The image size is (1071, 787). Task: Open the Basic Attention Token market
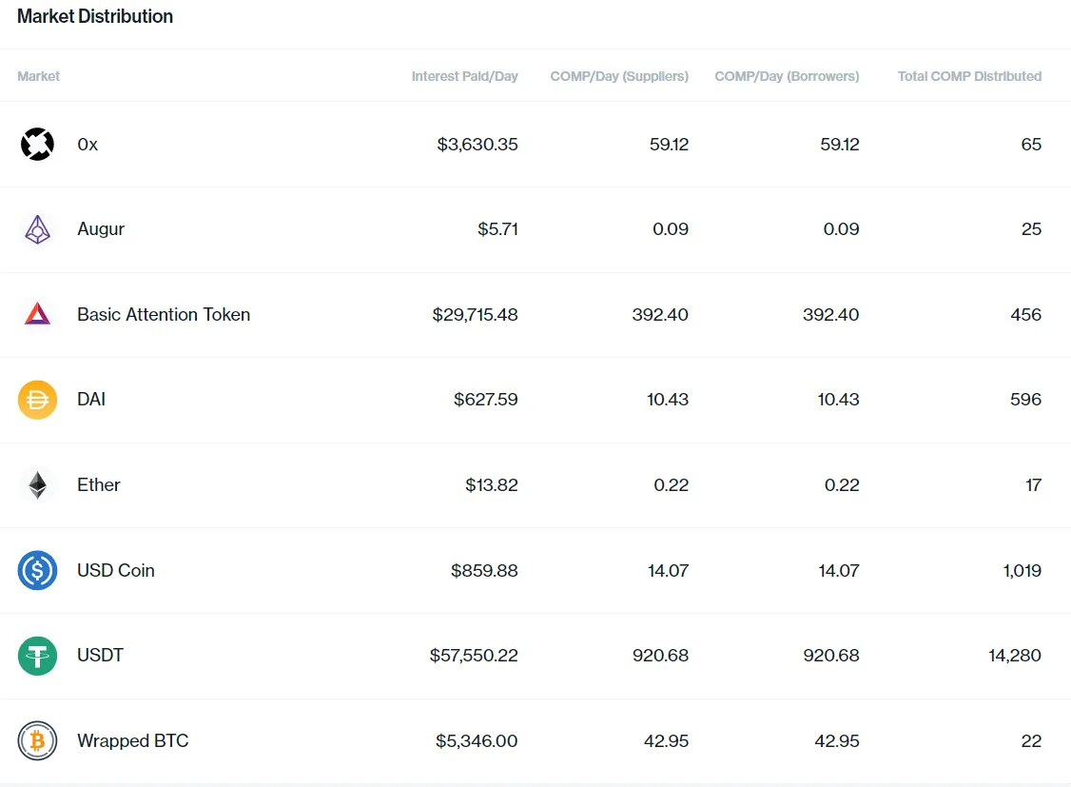coord(164,314)
